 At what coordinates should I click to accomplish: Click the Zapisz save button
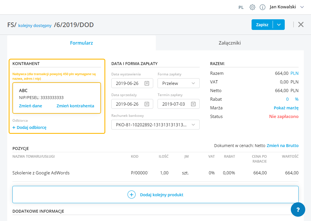coord(262,25)
